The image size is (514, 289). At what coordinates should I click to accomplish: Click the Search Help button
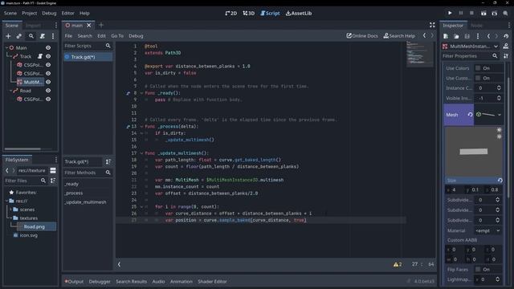tap(399, 35)
